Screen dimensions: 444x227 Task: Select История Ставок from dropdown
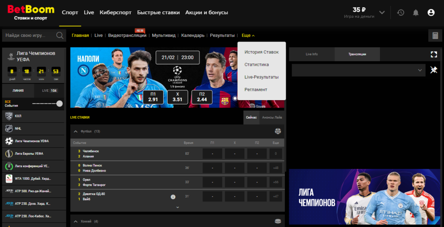pyautogui.click(x=261, y=52)
